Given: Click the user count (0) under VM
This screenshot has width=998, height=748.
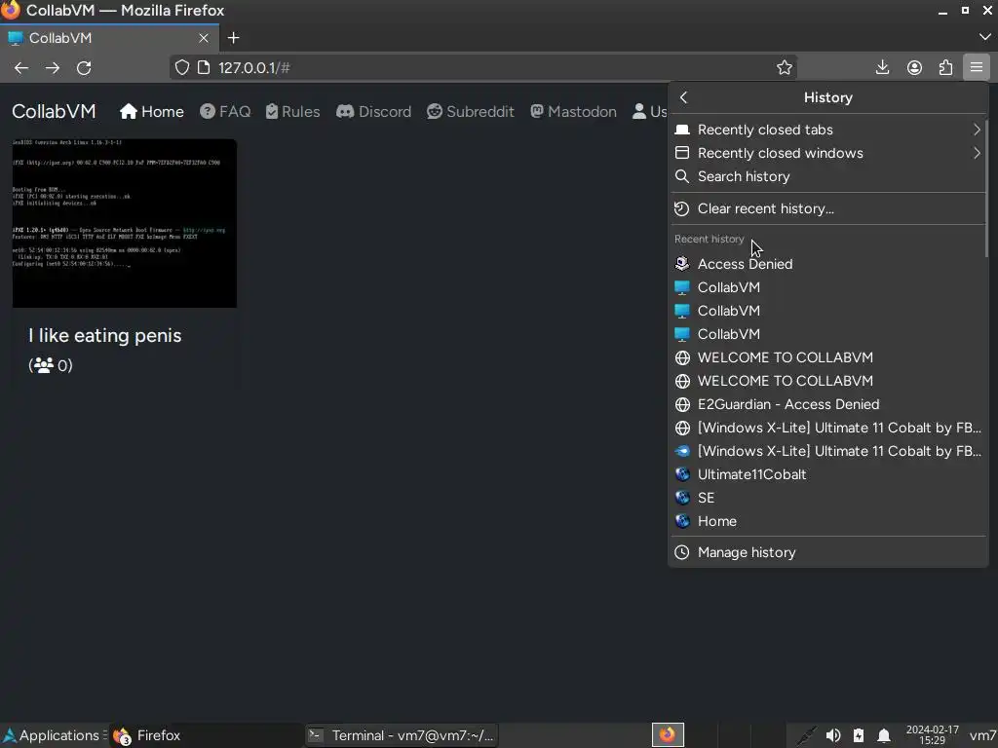Looking at the screenshot, I should 51,366.
